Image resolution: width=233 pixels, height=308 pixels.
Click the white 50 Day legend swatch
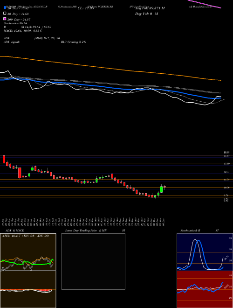[x=5, y=14]
